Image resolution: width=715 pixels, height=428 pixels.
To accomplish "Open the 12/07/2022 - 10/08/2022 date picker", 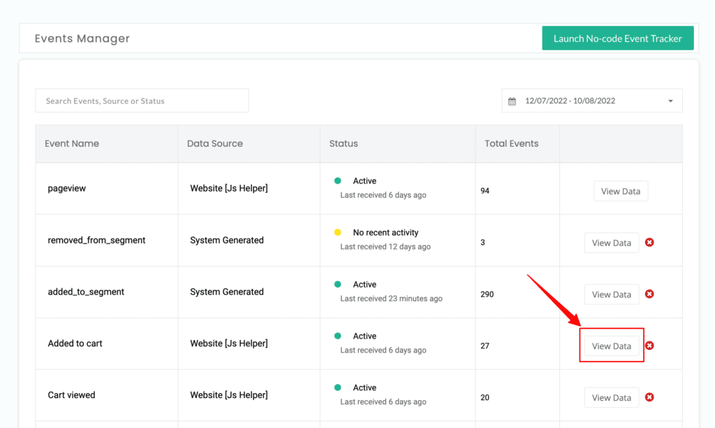I will click(592, 101).
